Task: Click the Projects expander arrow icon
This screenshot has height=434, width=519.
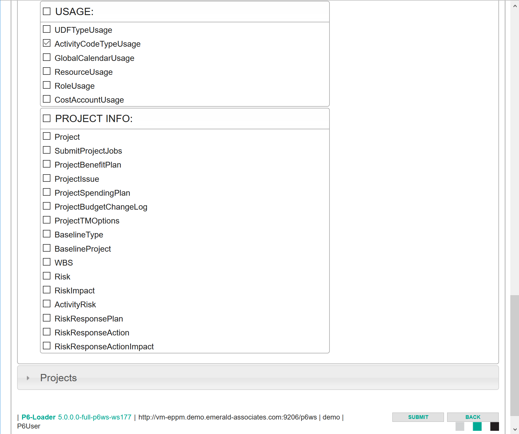Action: pos(28,378)
